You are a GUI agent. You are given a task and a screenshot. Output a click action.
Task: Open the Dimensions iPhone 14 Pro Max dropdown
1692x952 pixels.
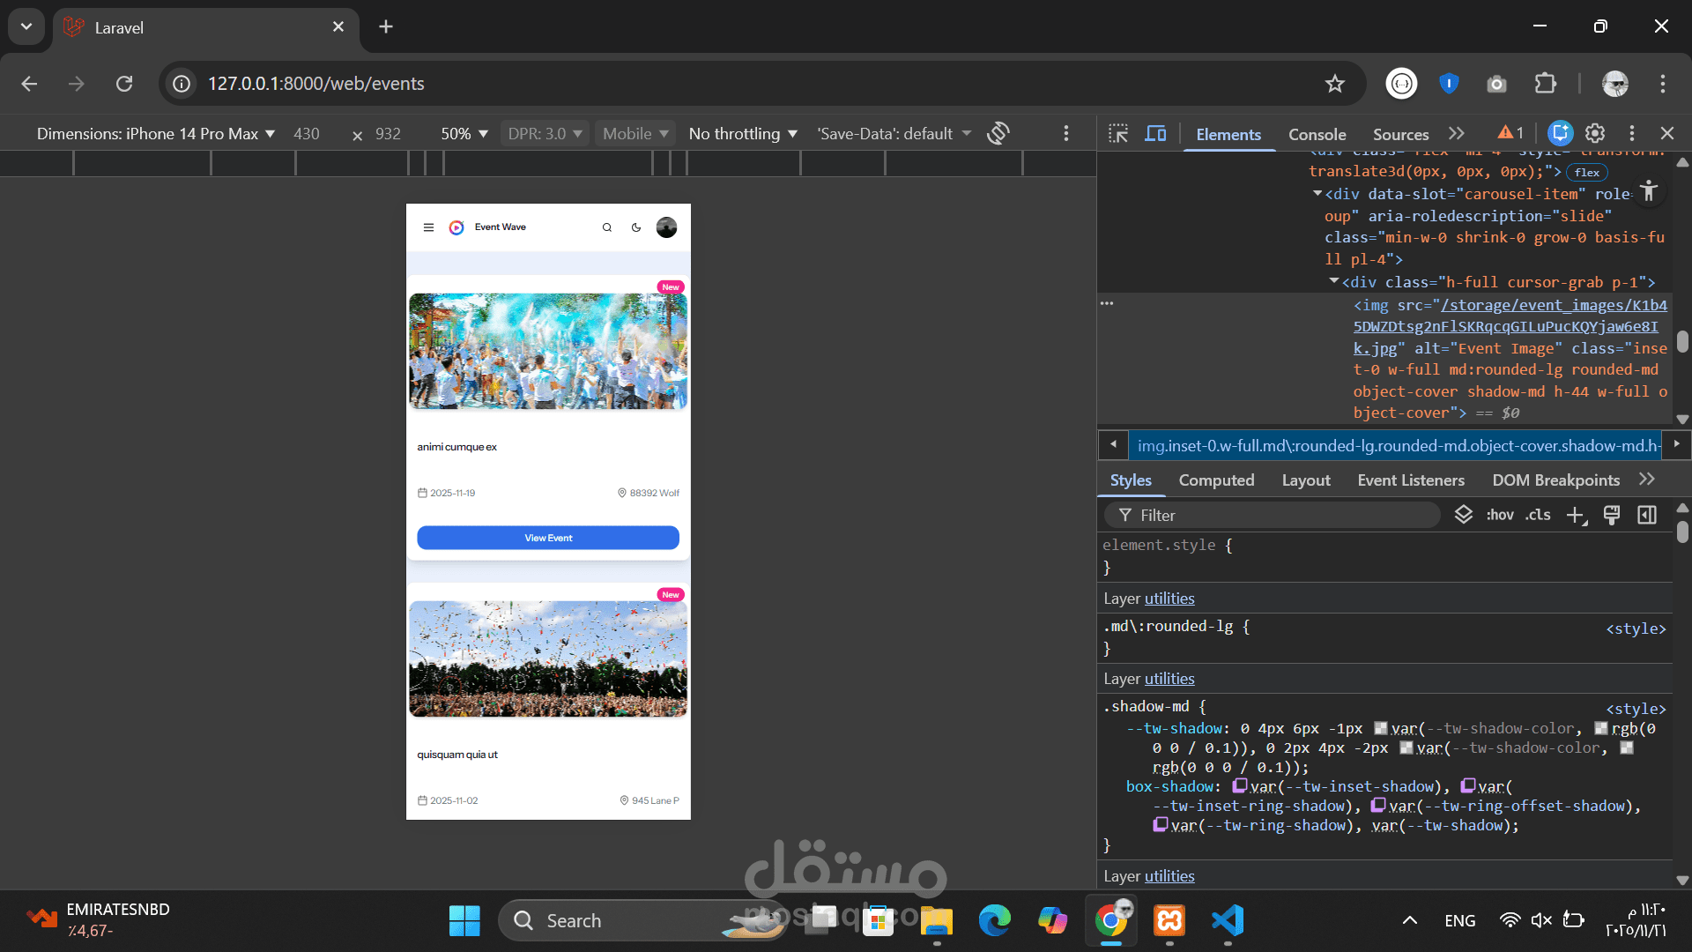tap(156, 134)
